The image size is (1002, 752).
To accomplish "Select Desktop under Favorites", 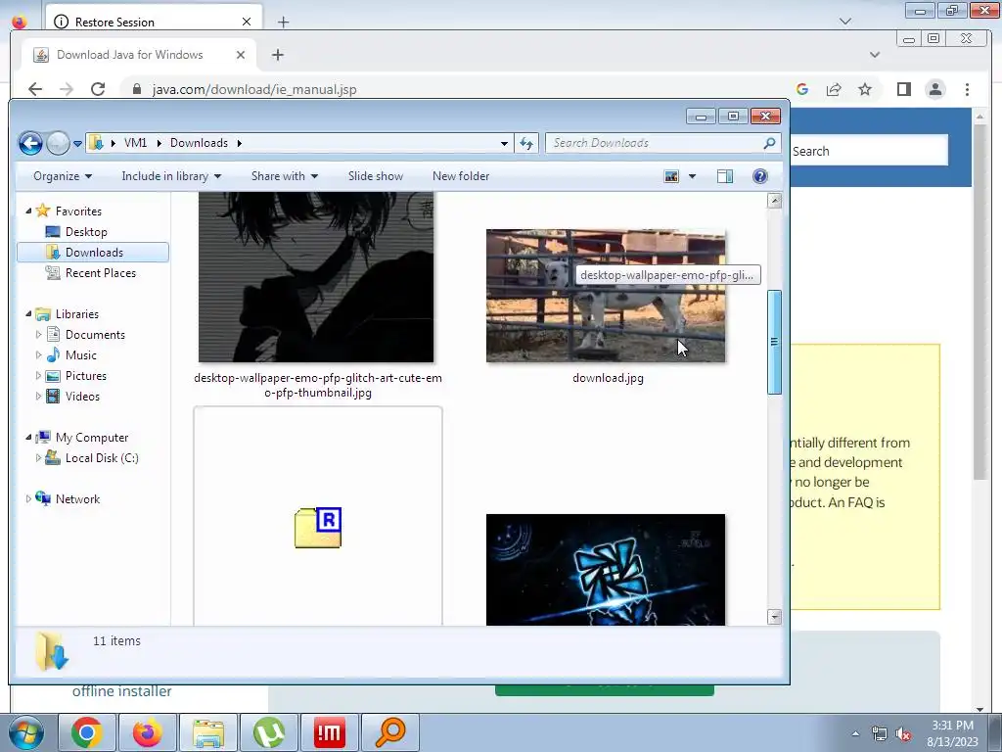I will [x=86, y=232].
